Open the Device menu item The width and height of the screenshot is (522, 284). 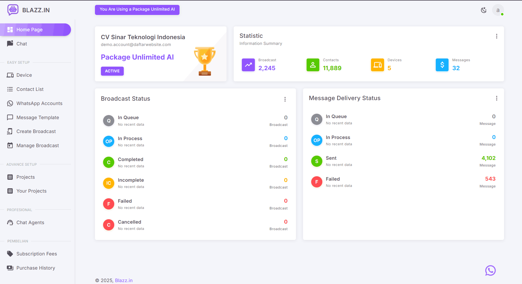(35, 75)
